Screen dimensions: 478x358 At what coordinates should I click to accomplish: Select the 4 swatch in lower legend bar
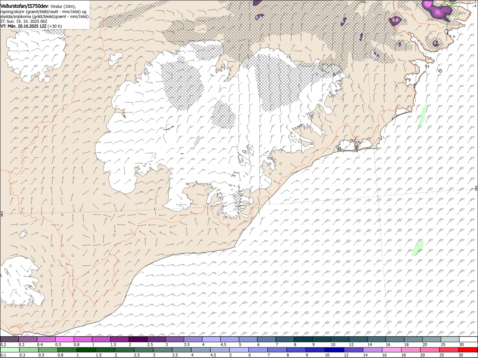click(201, 350)
